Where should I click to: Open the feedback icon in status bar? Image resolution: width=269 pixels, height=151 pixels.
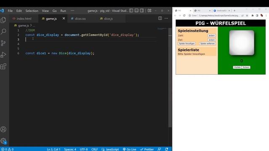159,149
